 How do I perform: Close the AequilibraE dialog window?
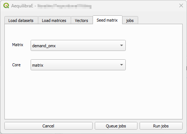click(181, 5)
